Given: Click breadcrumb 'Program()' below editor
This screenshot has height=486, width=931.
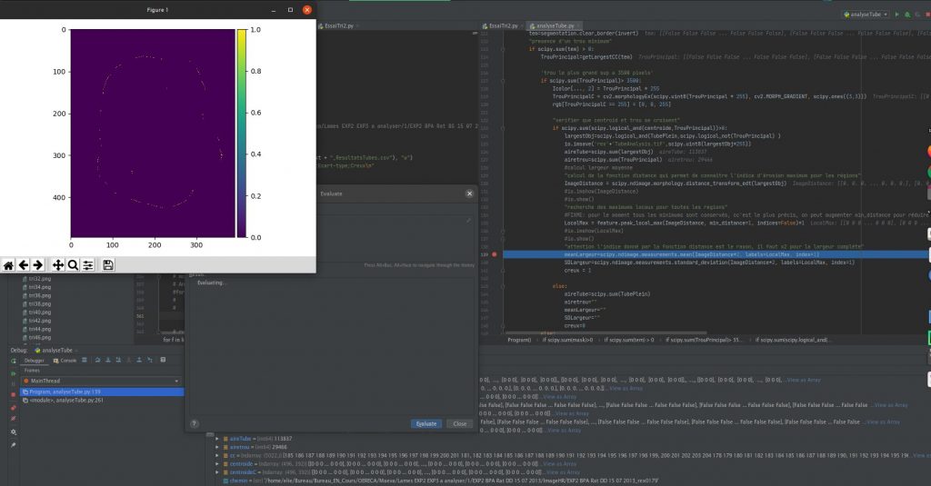Looking at the screenshot, I should coord(519,340).
